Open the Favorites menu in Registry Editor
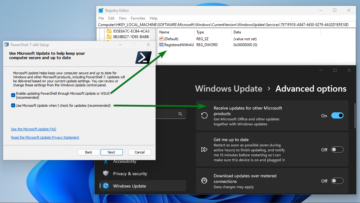Image resolution: width=360 pixels, height=203 pixels. coord(138,18)
